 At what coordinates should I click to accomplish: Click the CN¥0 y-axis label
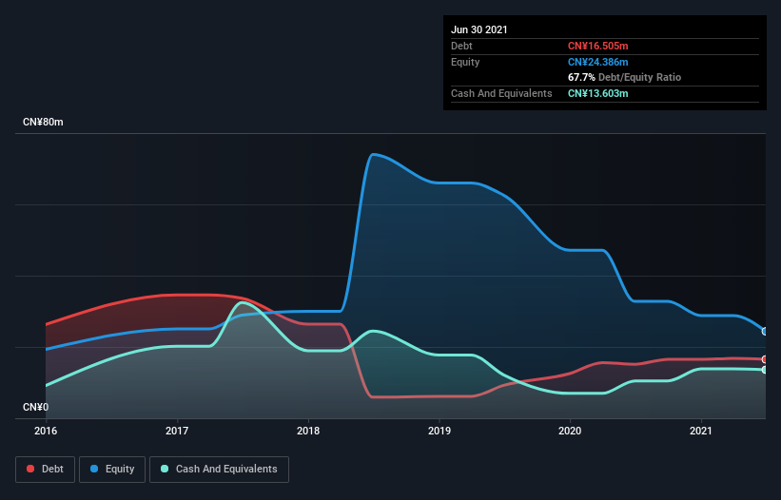(36, 407)
